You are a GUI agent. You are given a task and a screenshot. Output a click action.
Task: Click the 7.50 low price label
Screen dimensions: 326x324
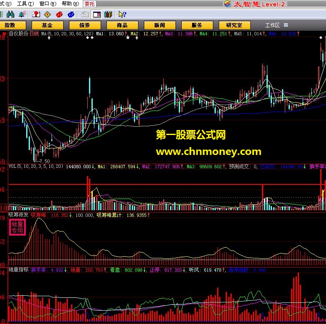[x=44, y=161]
